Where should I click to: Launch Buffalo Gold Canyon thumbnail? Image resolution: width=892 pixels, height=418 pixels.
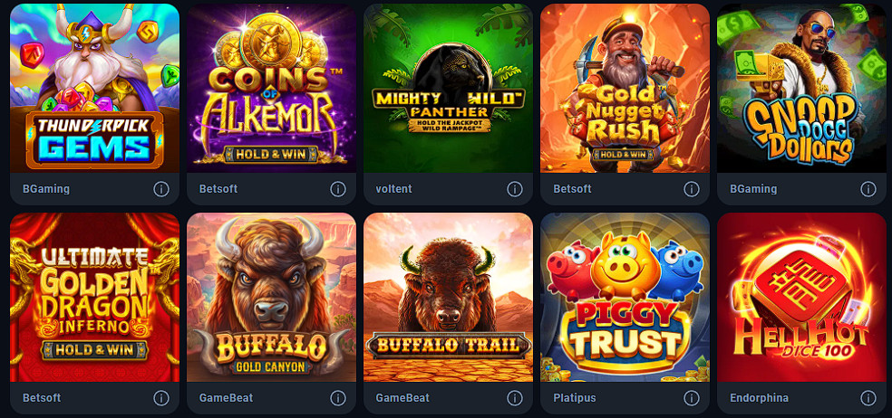point(271,297)
